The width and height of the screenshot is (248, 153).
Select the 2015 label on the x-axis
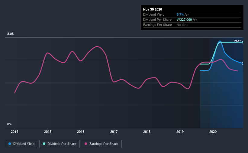(x=48, y=132)
